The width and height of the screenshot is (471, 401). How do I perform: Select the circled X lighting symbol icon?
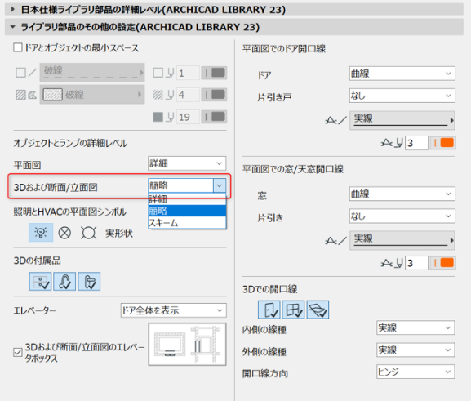(64, 233)
